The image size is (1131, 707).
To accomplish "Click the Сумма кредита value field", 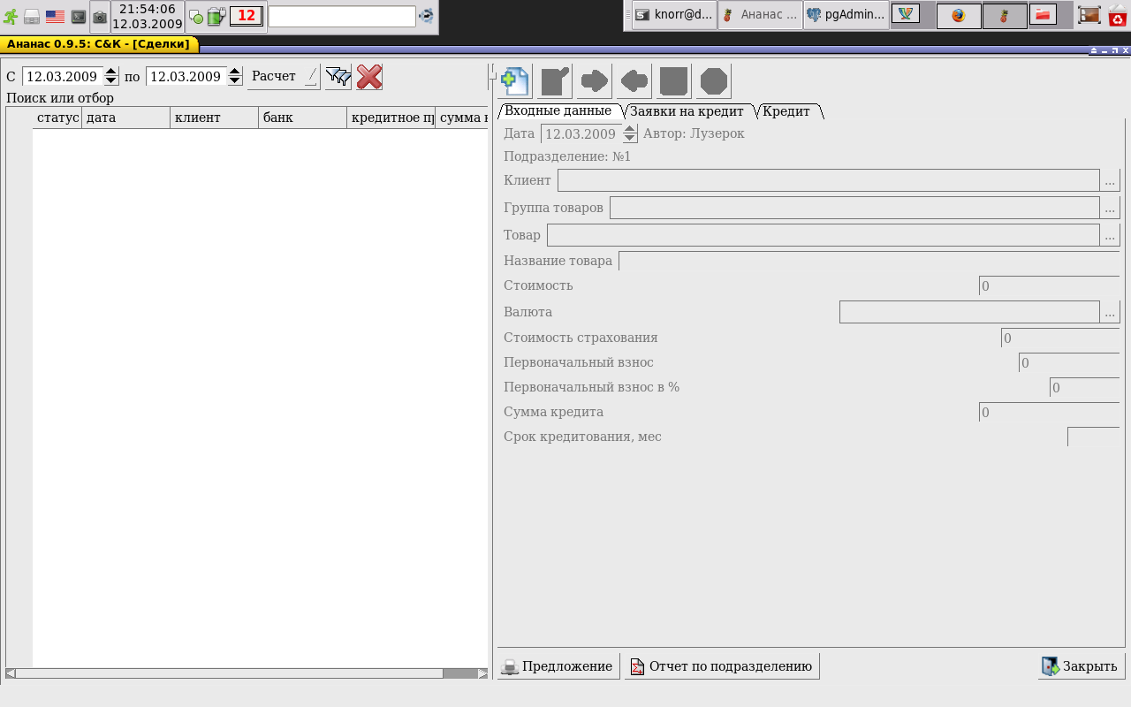I will (1050, 413).
